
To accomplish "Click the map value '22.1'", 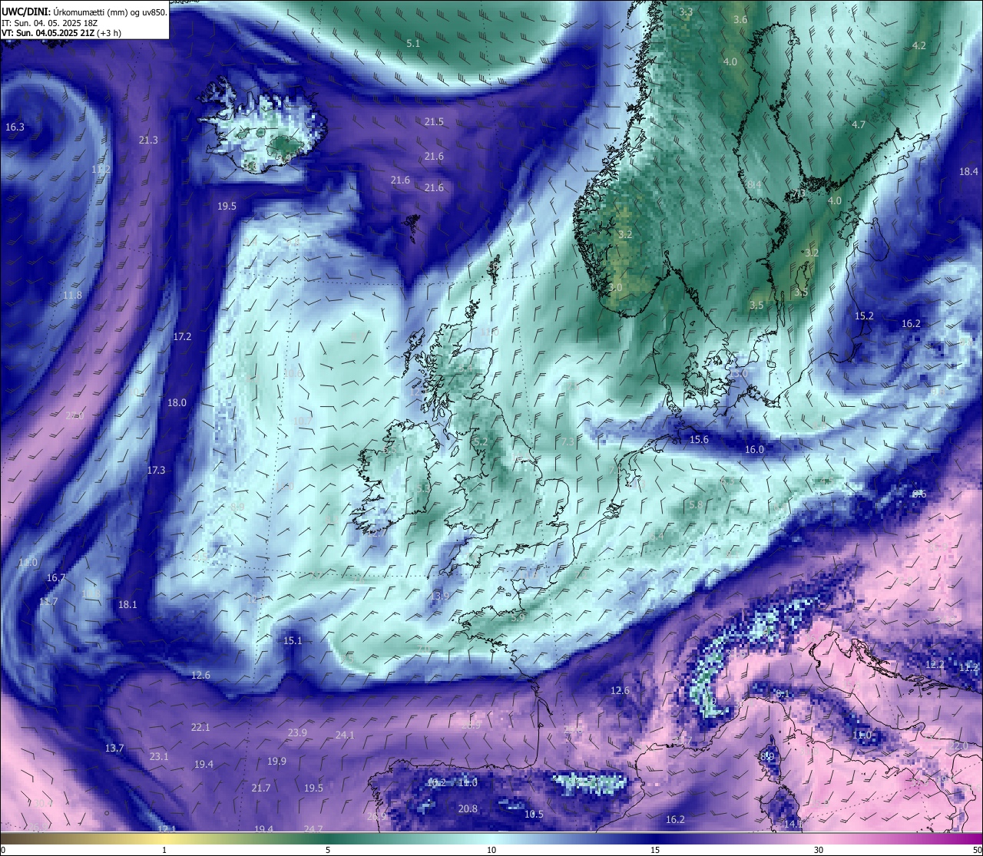I will pos(200,728).
